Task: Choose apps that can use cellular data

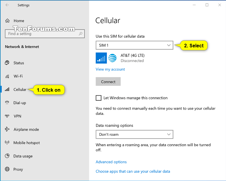Action: click(x=133, y=171)
